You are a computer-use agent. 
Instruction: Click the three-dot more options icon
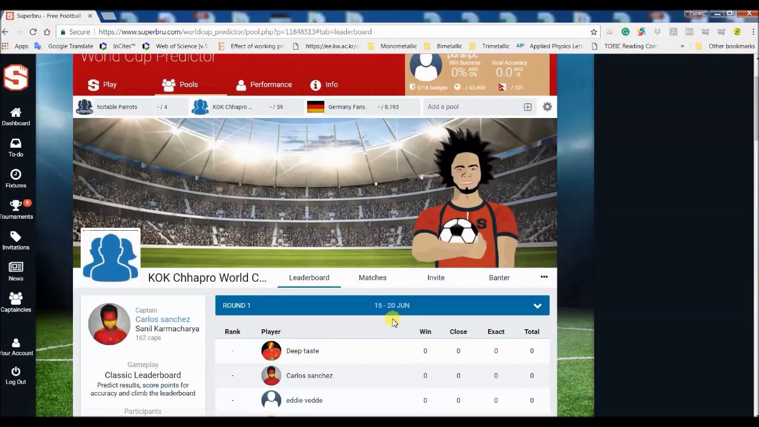pyautogui.click(x=544, y=277)
